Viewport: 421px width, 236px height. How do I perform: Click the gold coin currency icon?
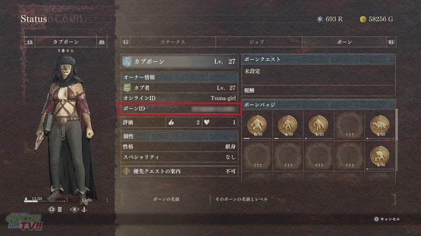coord(363,19)
